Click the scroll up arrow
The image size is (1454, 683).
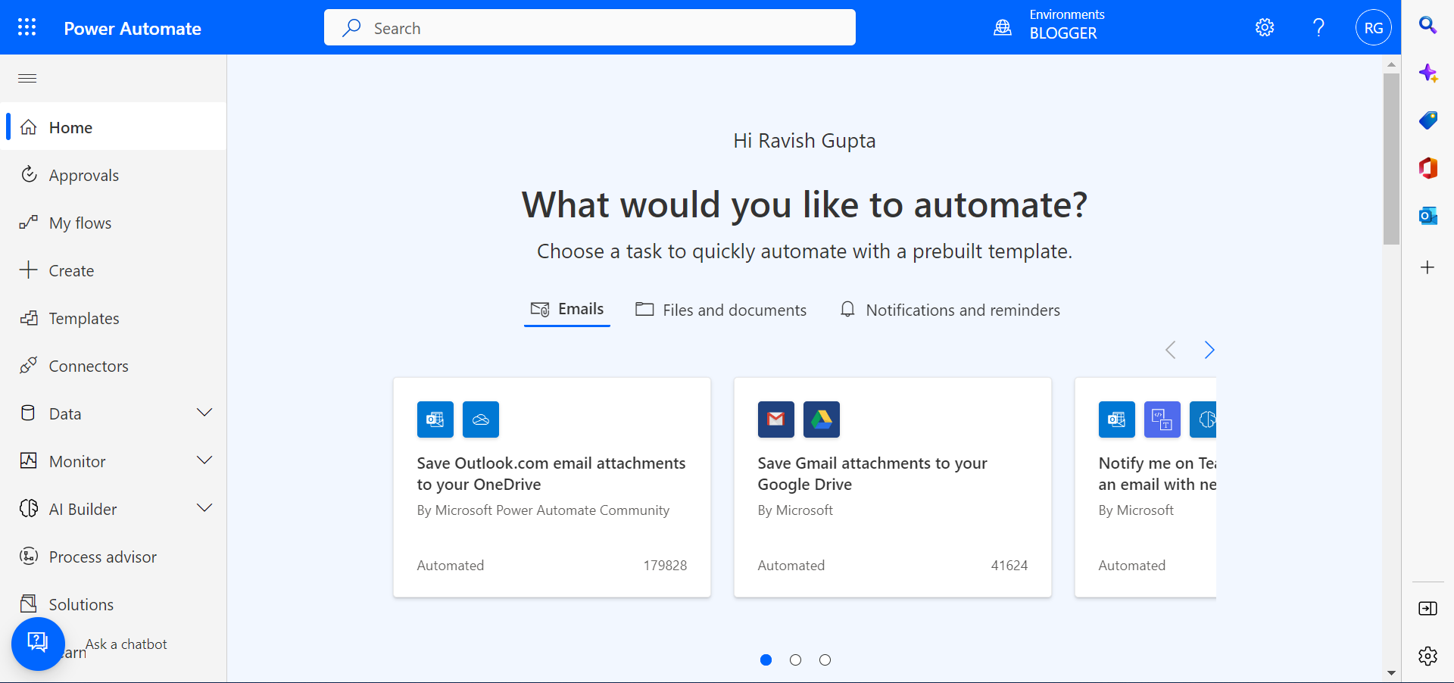click(1391, 64)
